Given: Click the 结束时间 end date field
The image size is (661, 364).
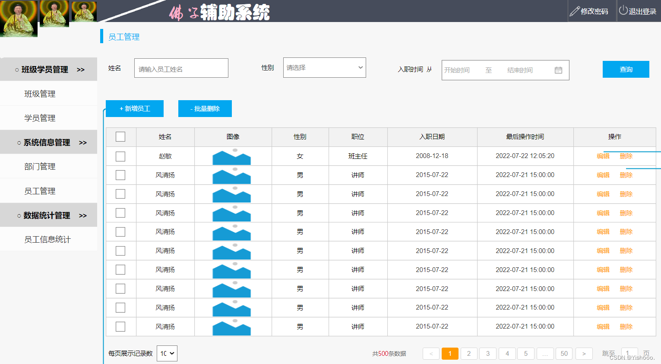Looking at the screenshot, I should pos(520,70).
